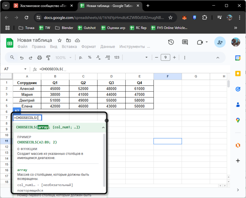Open the Name Box dropdown arrow
This screenshot has width=246, height=198.
pos(25,69)
